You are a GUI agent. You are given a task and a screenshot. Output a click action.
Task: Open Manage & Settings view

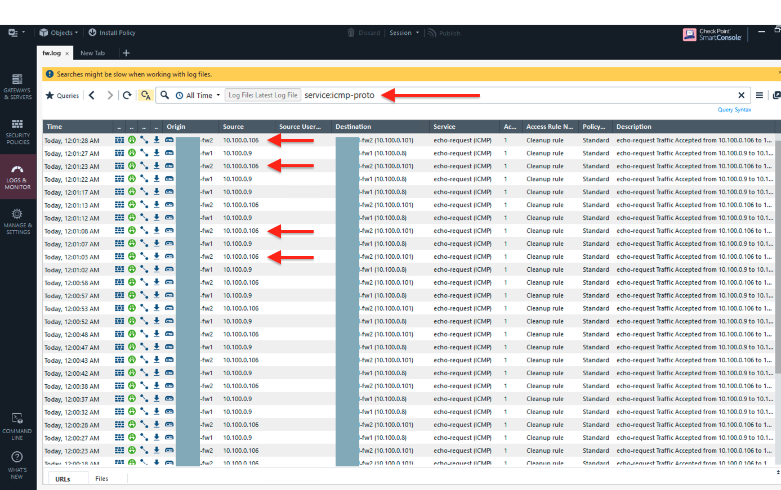tap(17, 222)
